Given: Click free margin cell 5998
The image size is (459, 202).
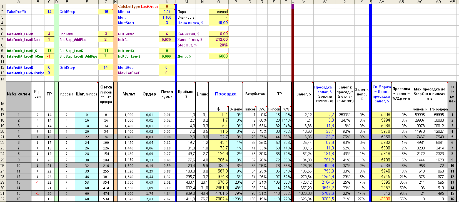Looking at the screenshot, I should (x=381, y=115).
